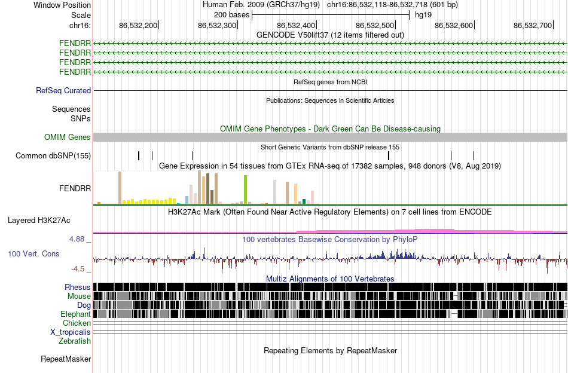Open Repeating Elements by RepeatMasker title
568x373 pixels.
[330, 350]
